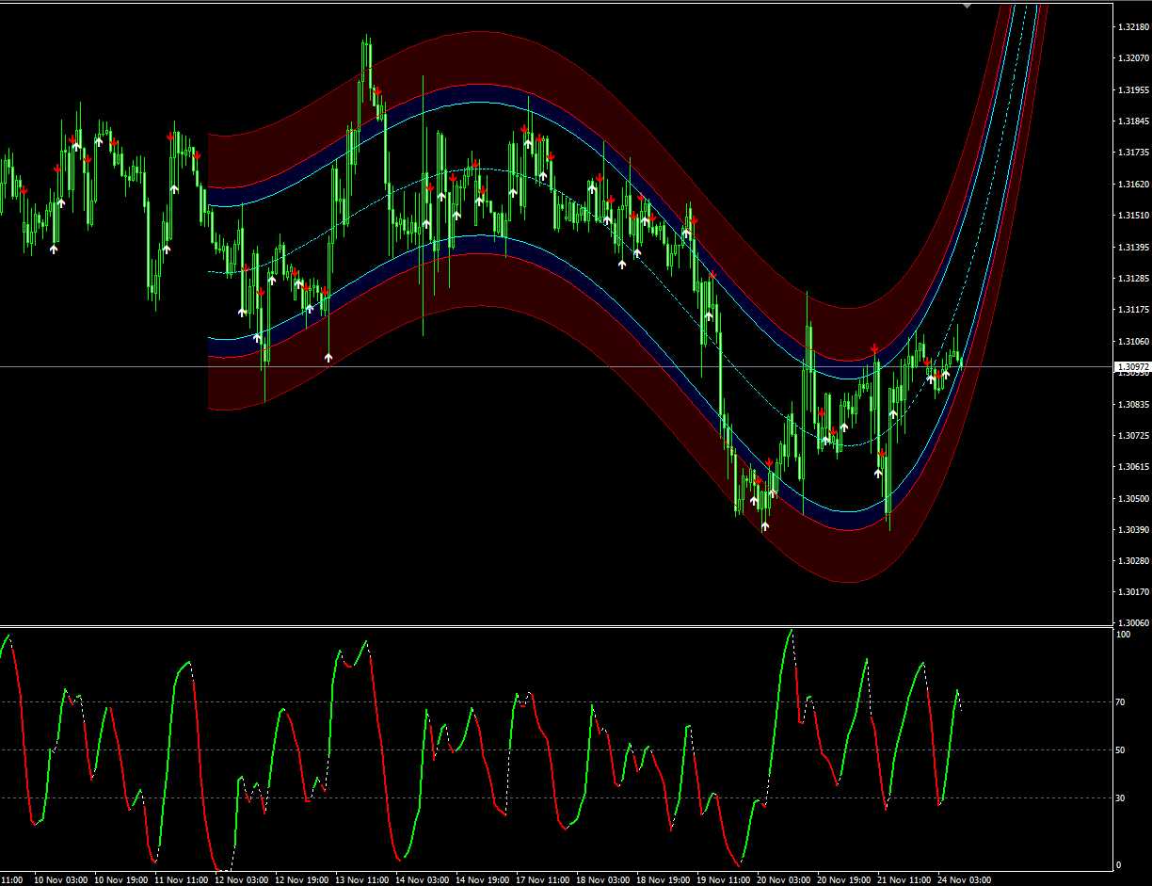Select the 12 Nov 03:00 time label
1152x886 pixels.
(241, 879)
